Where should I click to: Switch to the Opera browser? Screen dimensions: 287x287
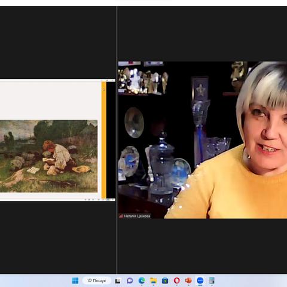click(x=177, y=280)
